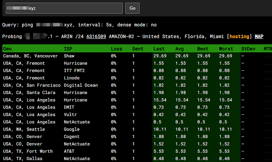The height and width of the screenshot is (162, 272).
Task: Click the Last value 0.73 in DMIT row
Action: click(158, 107)
